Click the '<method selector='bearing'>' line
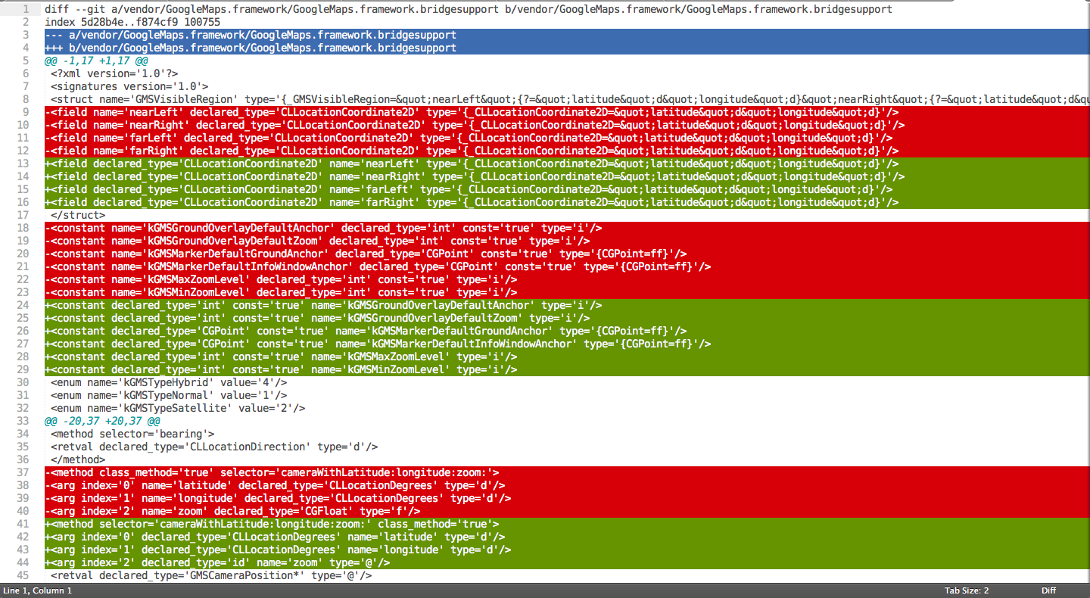This screenshot has height=598, width=1090. click(x=132, y=434)
